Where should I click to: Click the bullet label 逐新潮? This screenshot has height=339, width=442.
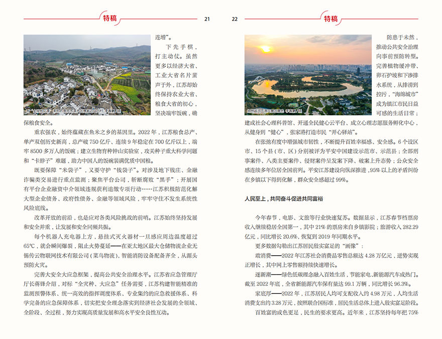tap(263, 275)
